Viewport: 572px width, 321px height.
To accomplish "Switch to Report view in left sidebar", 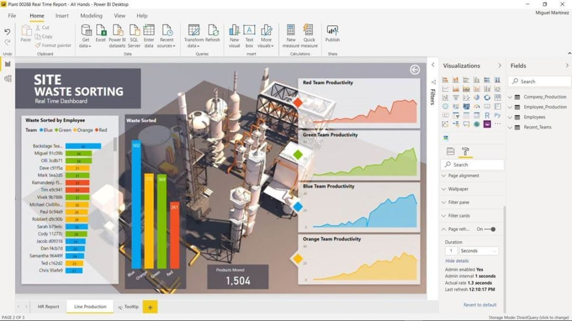I will [7, 64].
